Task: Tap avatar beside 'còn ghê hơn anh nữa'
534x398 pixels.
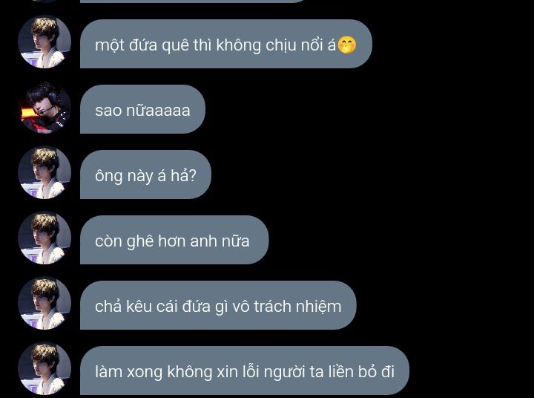Action: tap(44, 238)
